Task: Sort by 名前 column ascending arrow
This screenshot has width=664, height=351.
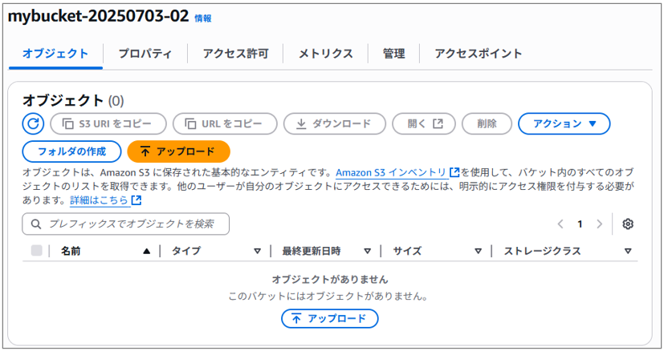Action: pos(146,251)
